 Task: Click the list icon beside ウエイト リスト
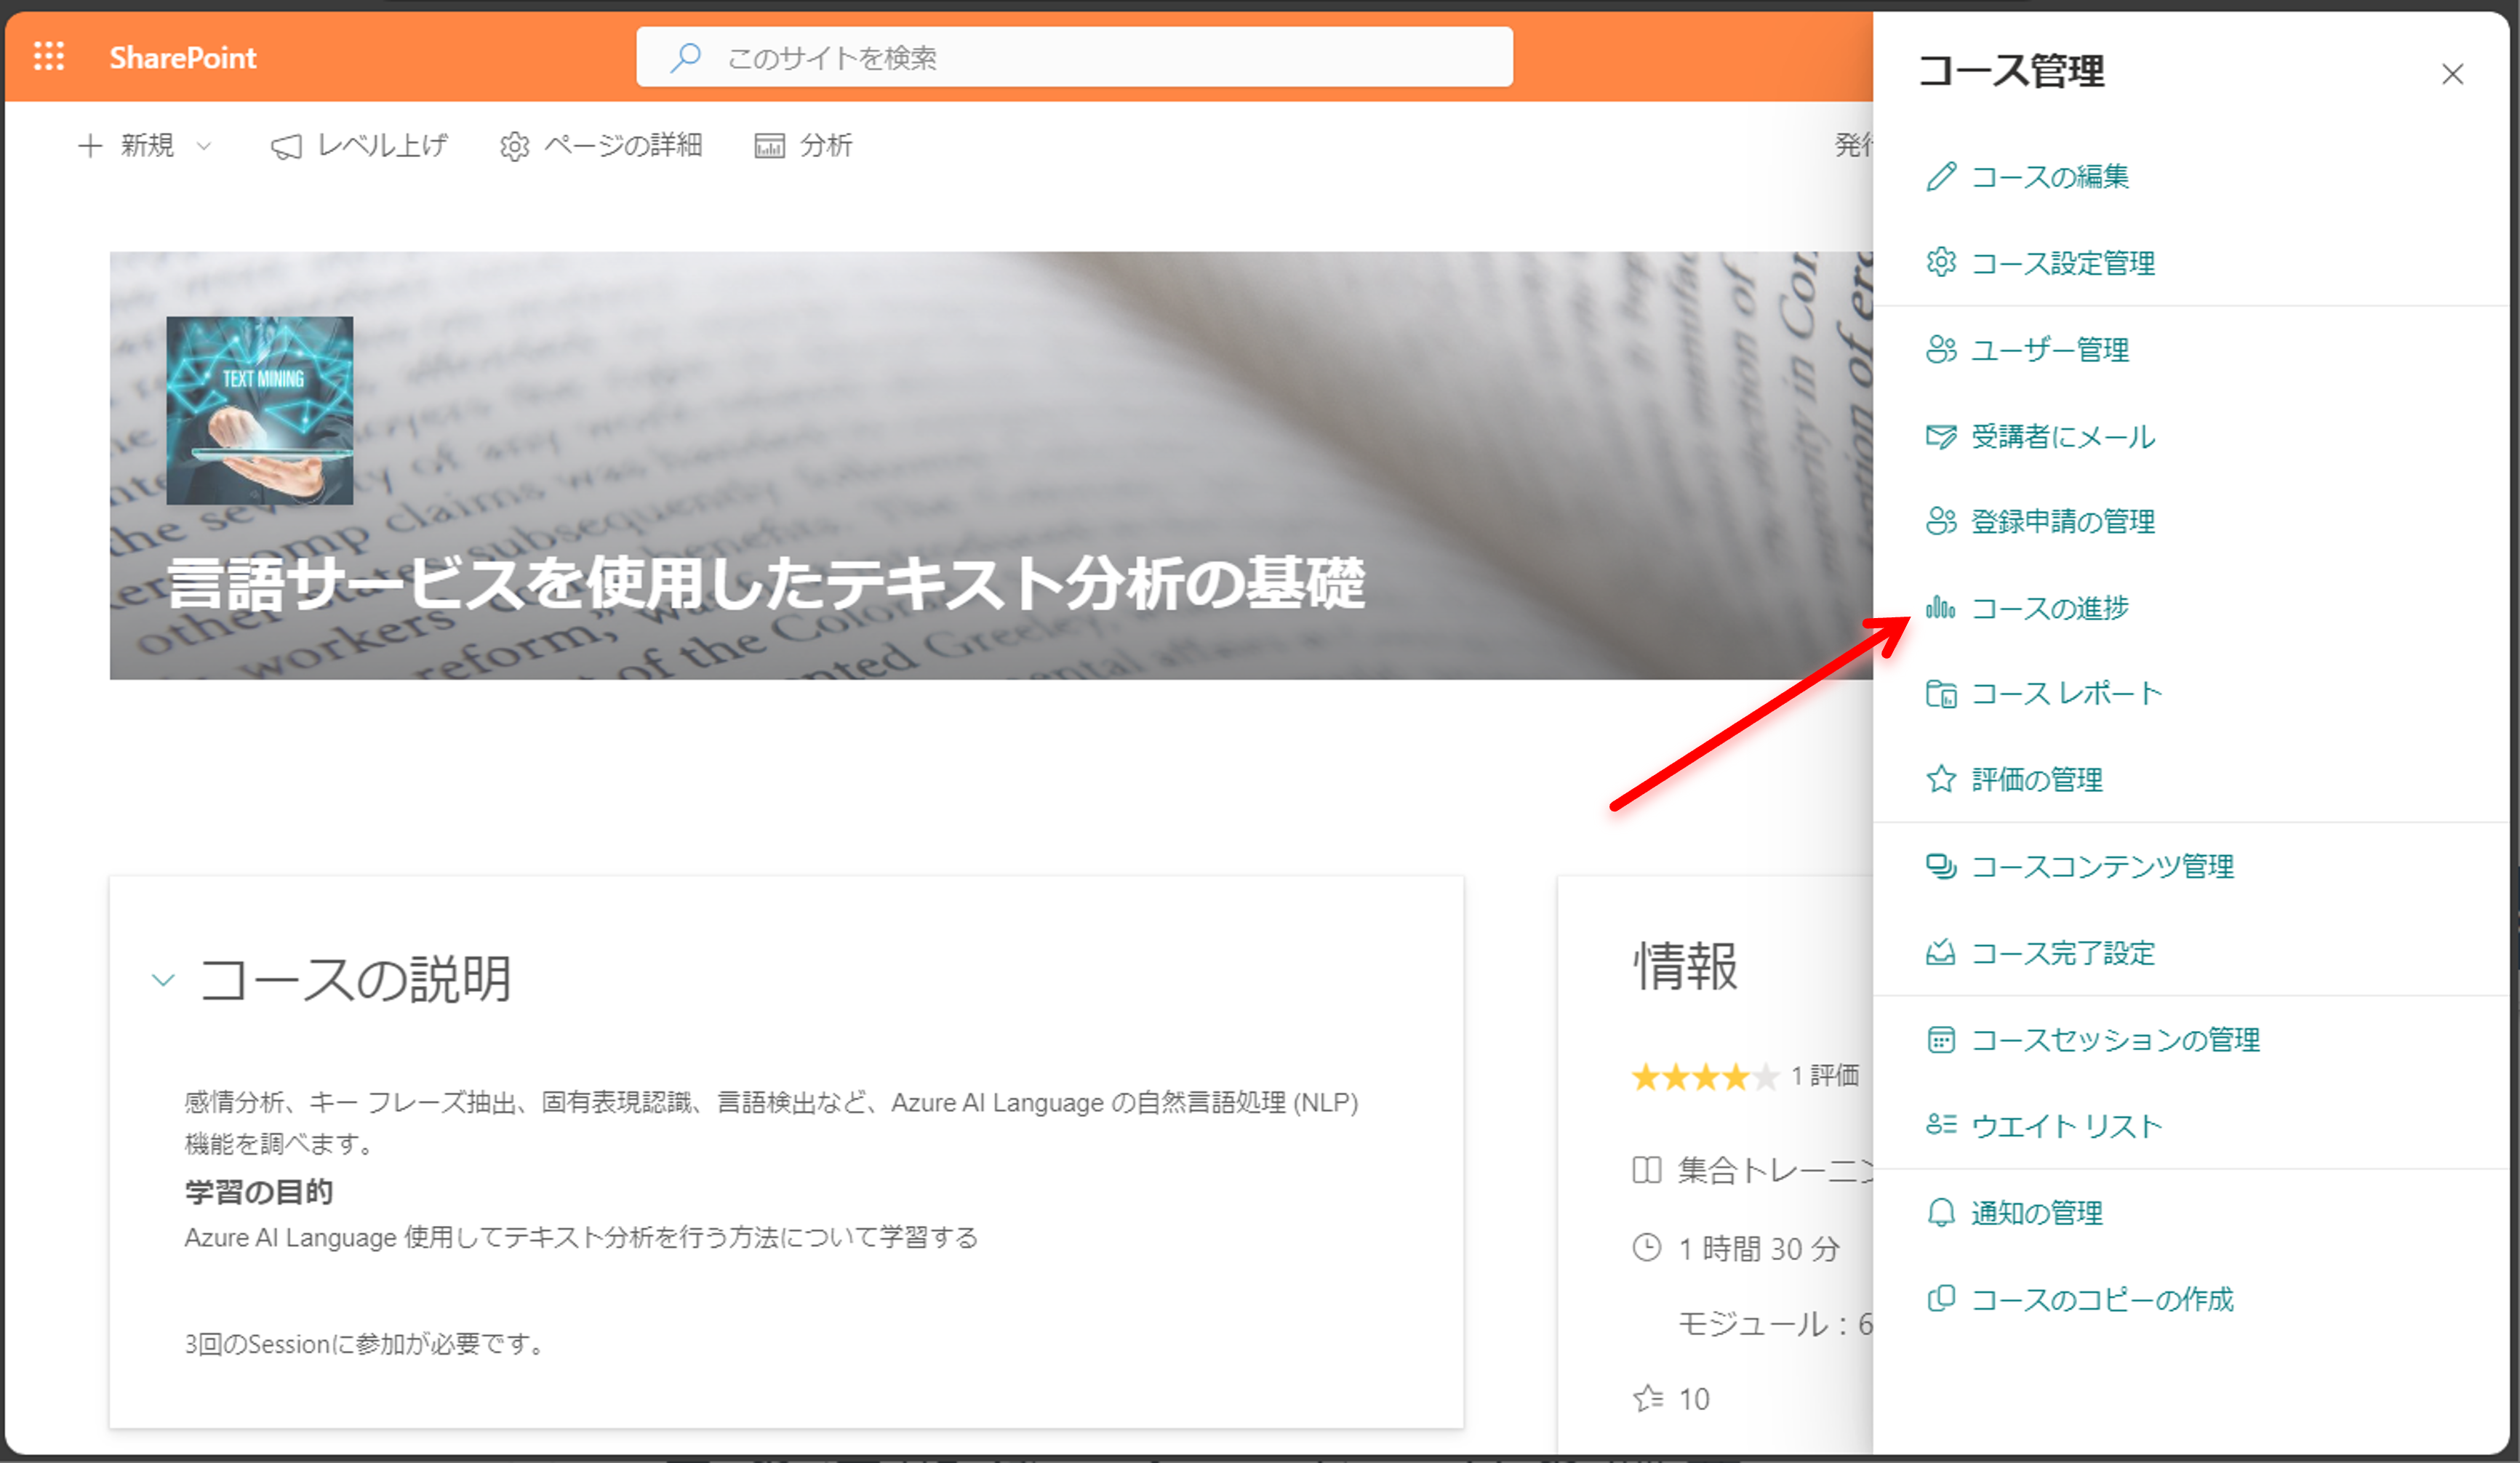(x=1941, y=1125)
